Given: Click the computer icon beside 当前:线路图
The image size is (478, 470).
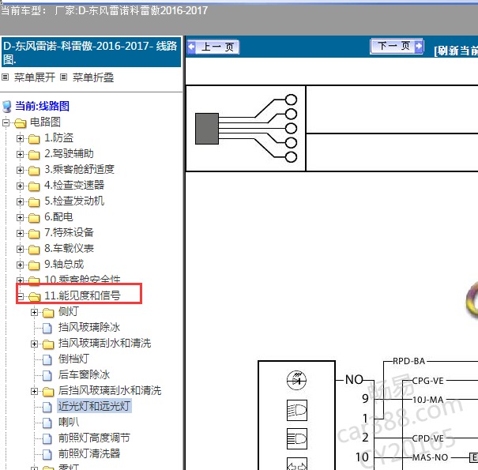Looking at the screenshot, I should click(x=6, y=107).
